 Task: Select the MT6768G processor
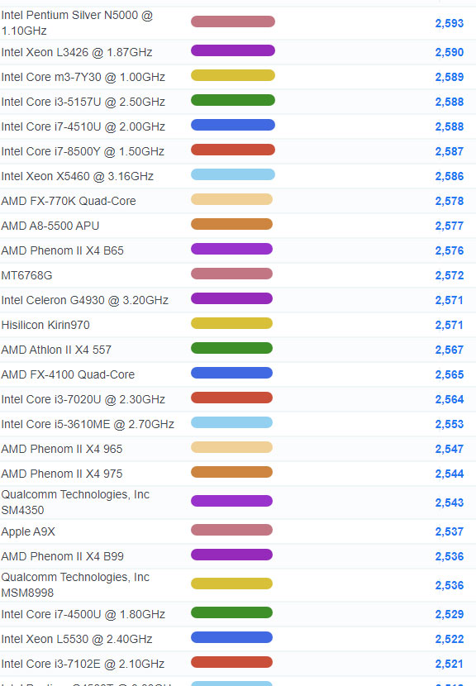pyautogui.click(x=26, y=275)
